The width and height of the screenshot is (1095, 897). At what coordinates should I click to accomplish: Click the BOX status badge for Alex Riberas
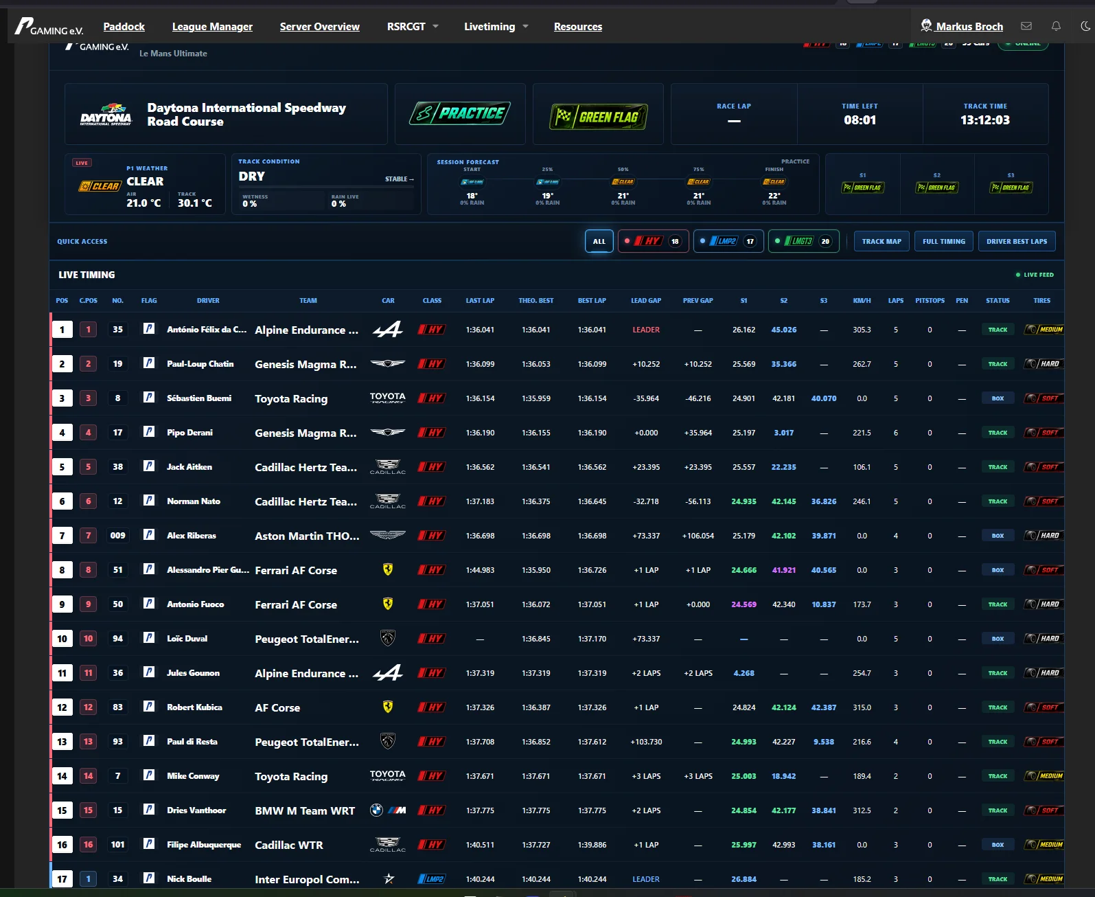998,536
